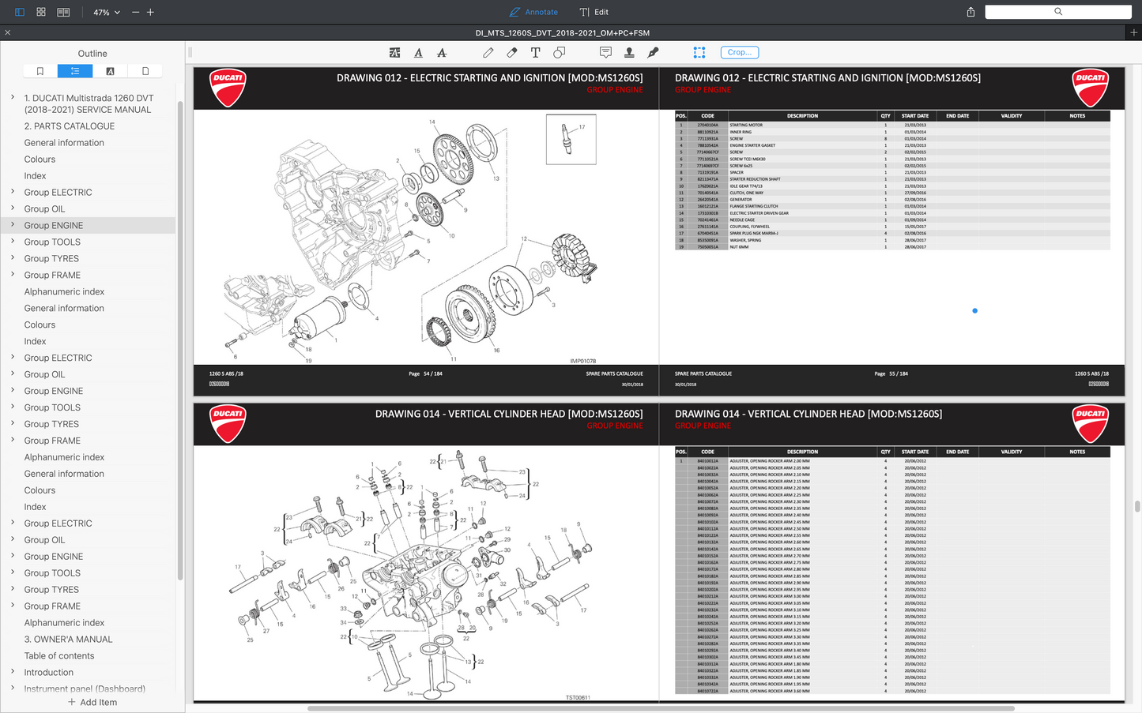Click the Crop button
The height and width of the screenshot is (713, 1142).
(739, 52)
